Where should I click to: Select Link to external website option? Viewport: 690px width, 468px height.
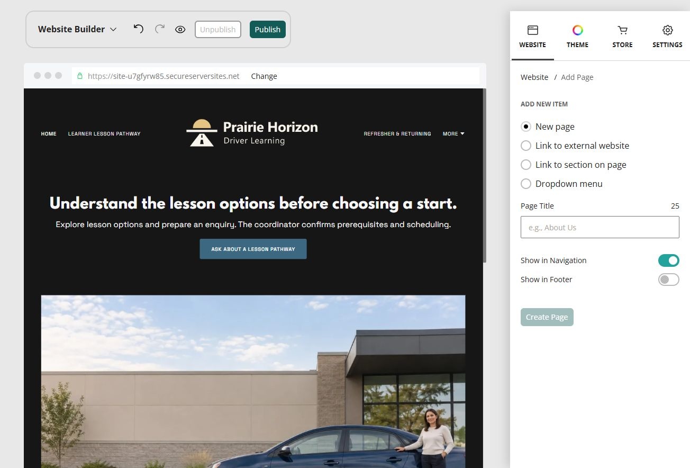[x=526, y=146]
